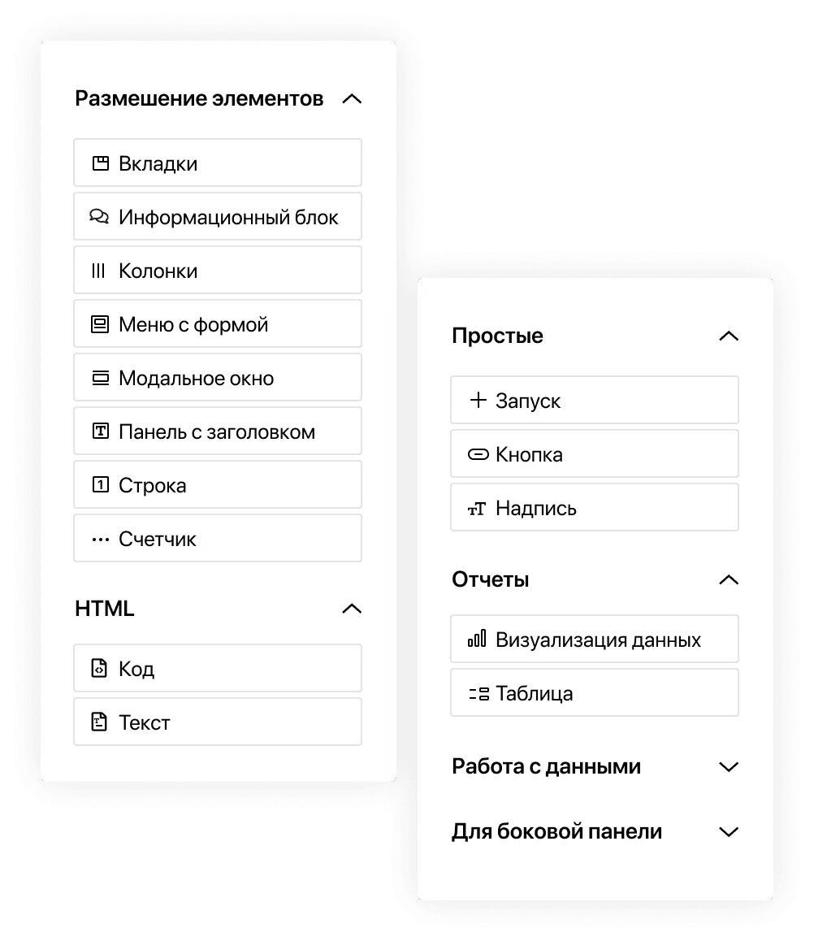
Task: Click the Визуализация данных chart icon
Action: 478,639
